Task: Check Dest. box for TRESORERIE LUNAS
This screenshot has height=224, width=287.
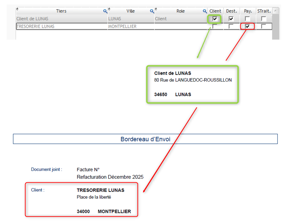Action: [x=231, y=26]
